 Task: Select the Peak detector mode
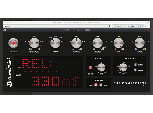tap(96, 85)
